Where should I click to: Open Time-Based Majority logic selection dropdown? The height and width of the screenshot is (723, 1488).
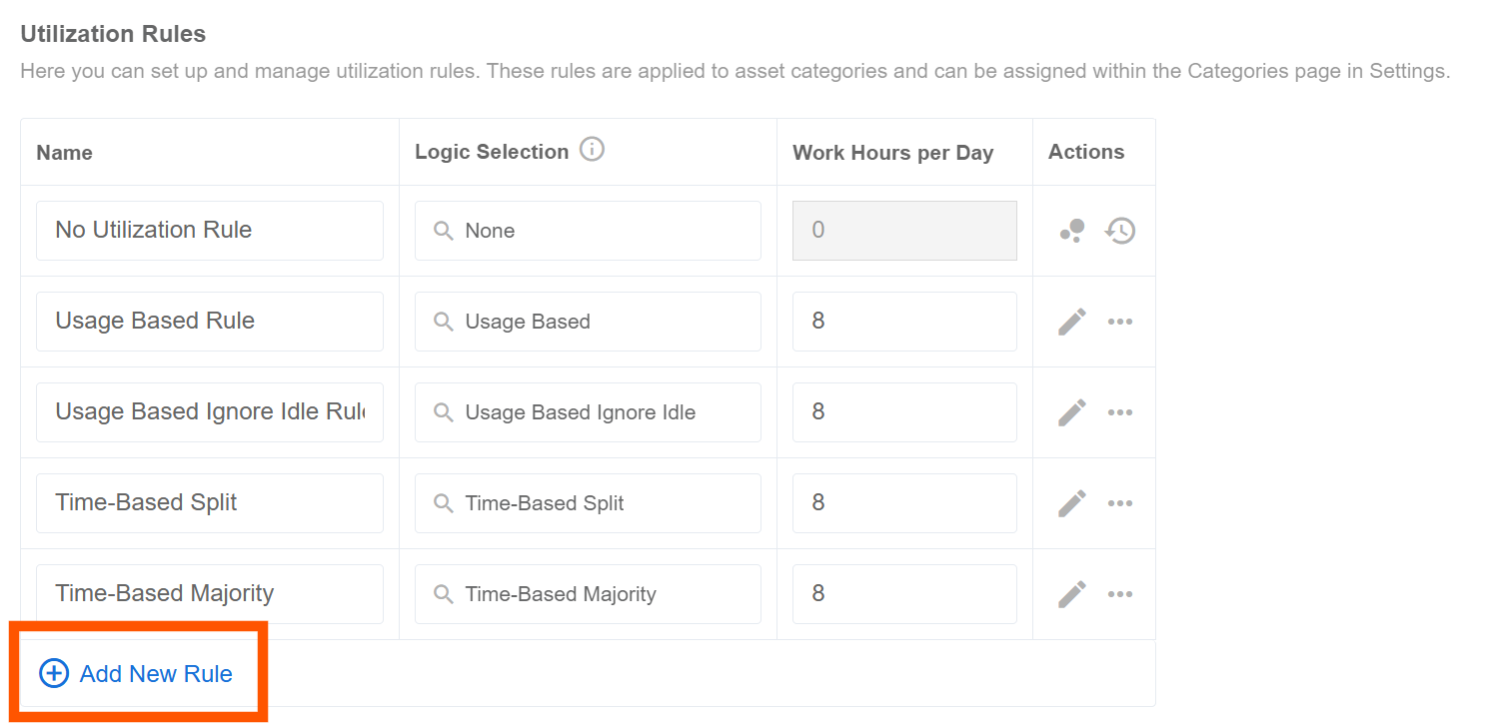[588, 594]
